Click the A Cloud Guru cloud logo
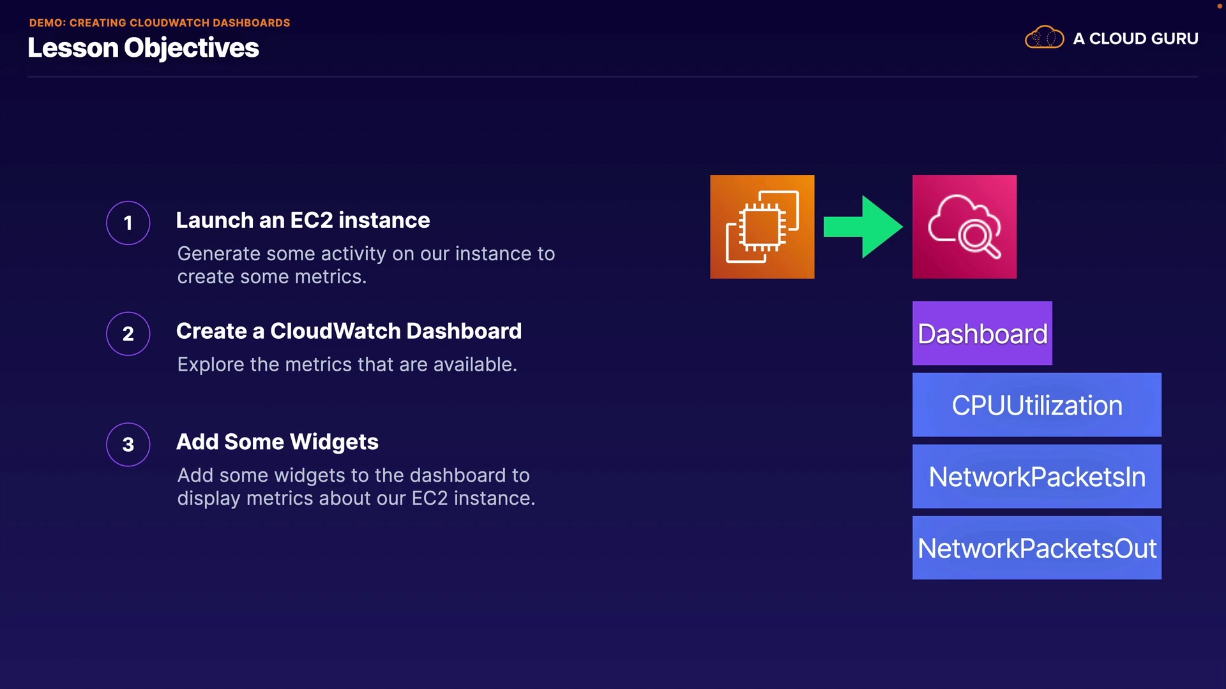This screenshot has width=1226, height=689. coord(1044,38)
